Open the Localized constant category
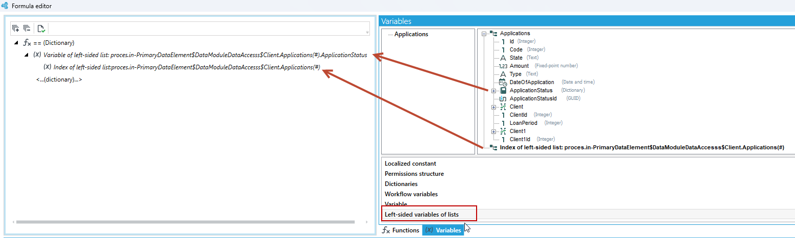The height and width of the screenshot is (238, 795). pos(410,164)
